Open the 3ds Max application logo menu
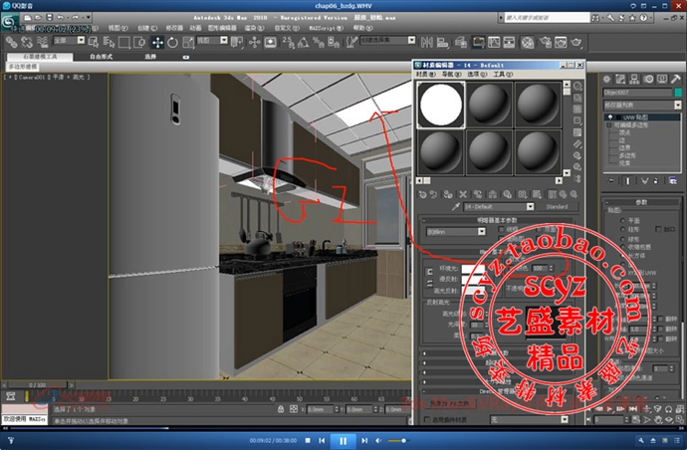The image size is (687, 450). coord(9,22)
